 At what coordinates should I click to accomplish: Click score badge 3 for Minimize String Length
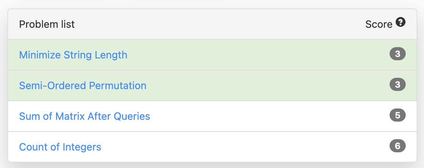(x=398, y=54)
